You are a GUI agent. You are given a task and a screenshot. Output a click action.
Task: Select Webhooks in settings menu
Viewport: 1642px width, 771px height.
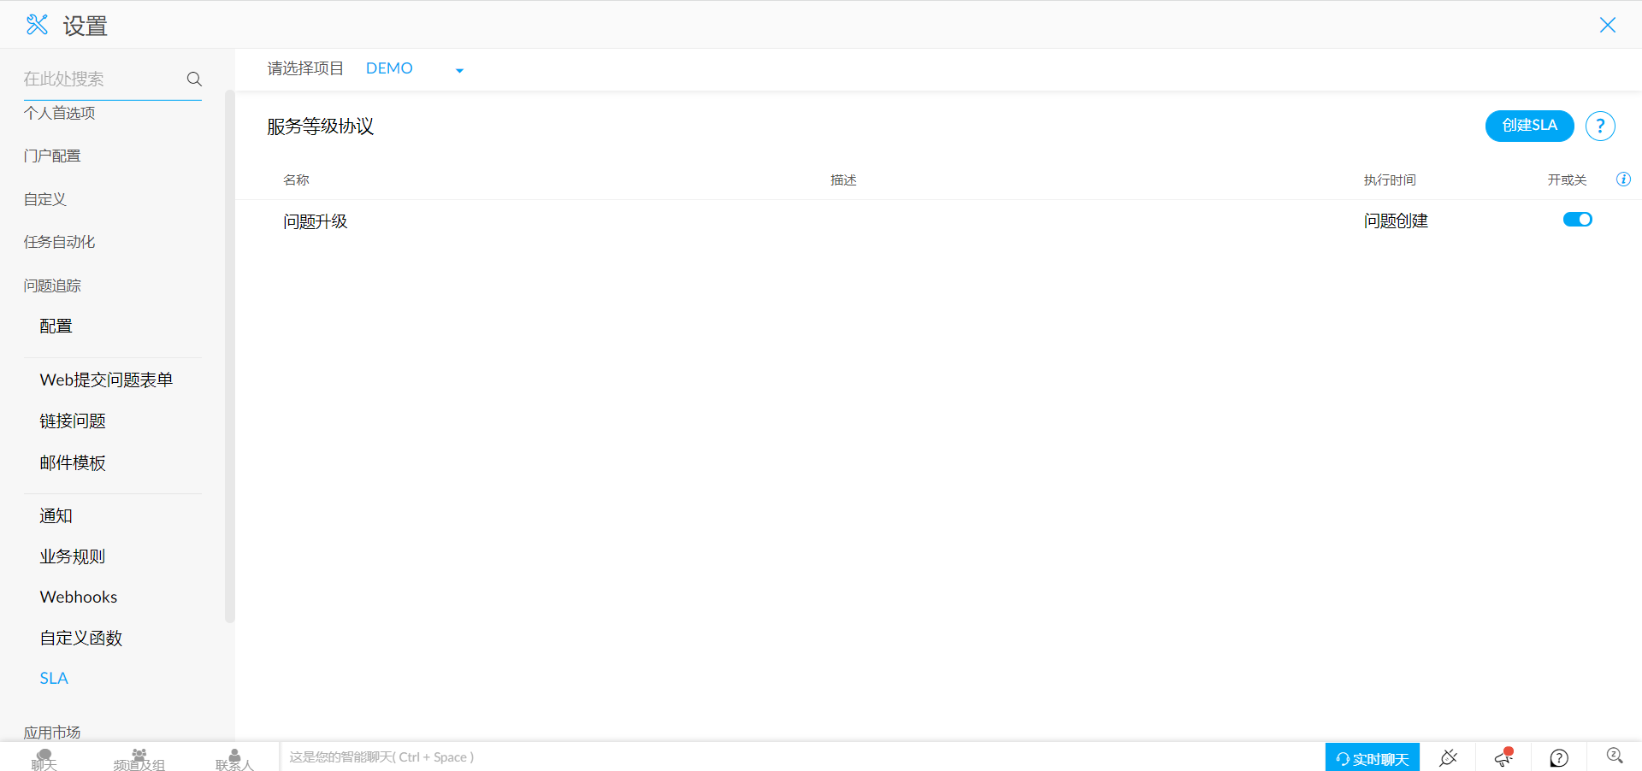click(x=79, y=597)
